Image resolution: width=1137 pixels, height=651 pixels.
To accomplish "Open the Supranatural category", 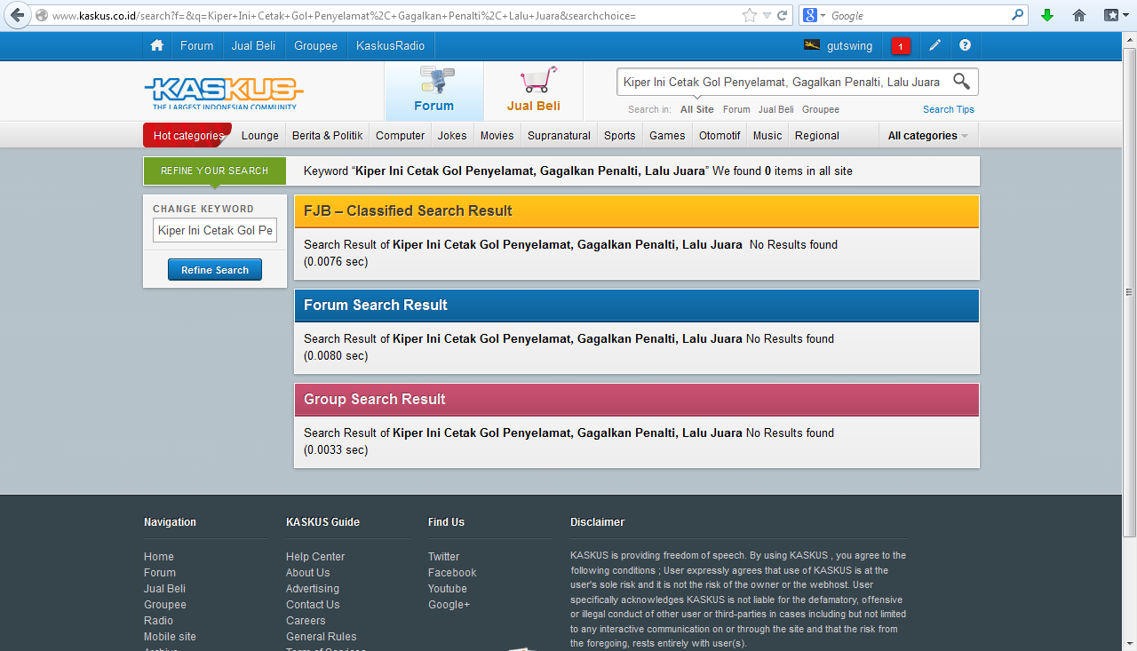I will (x=559, y=136).
